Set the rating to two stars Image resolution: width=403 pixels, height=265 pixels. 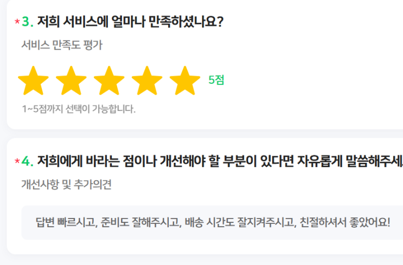[71, 81]
